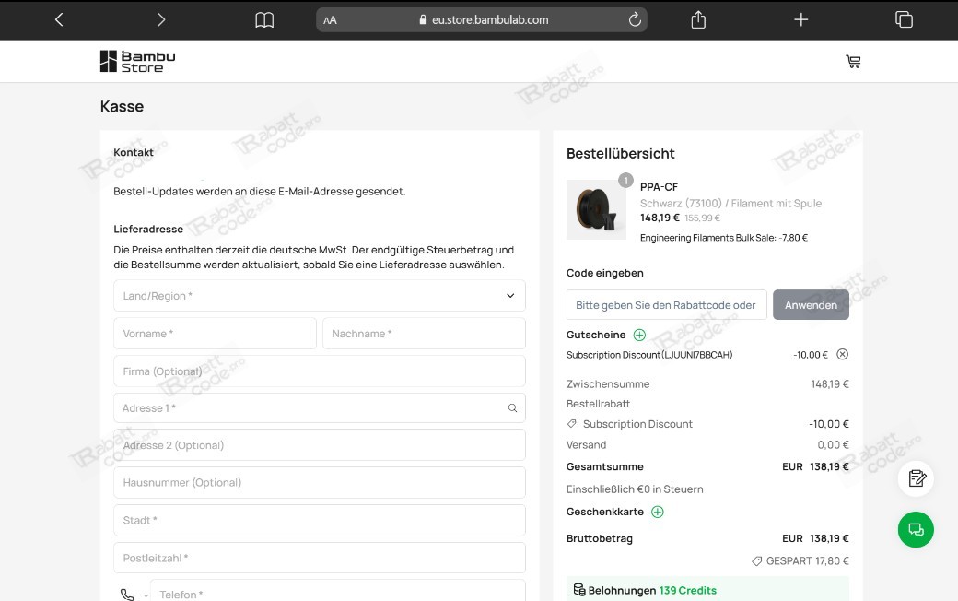Click the struck-through 155,99 € price

coord(702,218)
